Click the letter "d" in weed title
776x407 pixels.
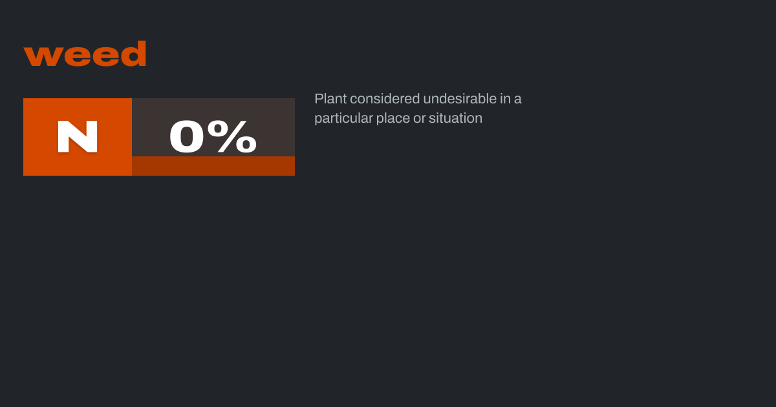[133, 54]
